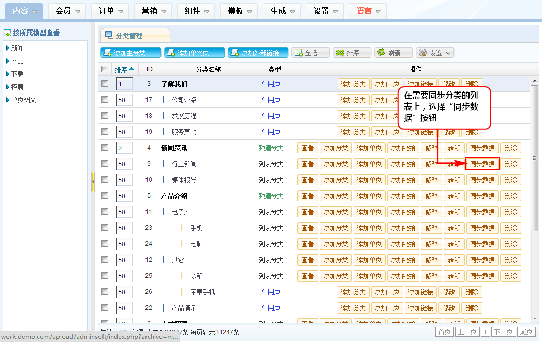Open the 模板 menu in navigation bar
Screen dimensions: 542x342
[x=240, y=11]
